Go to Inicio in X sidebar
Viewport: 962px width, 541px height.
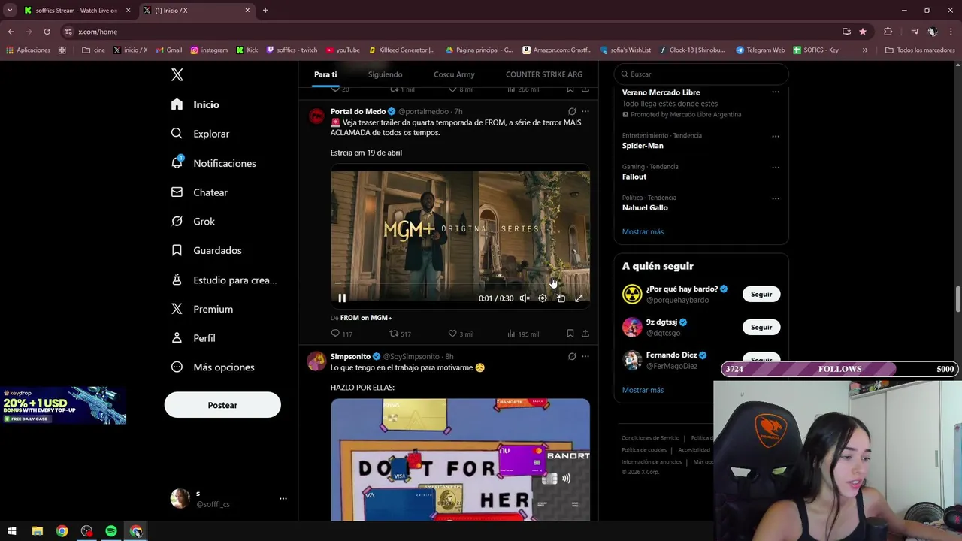195,104
